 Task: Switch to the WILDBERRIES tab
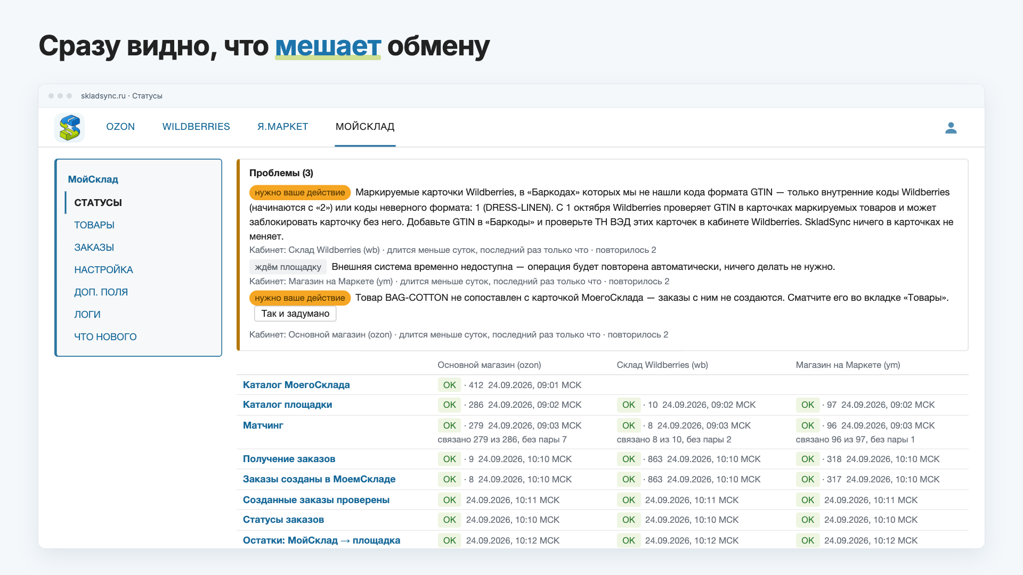tap(196, 127)
